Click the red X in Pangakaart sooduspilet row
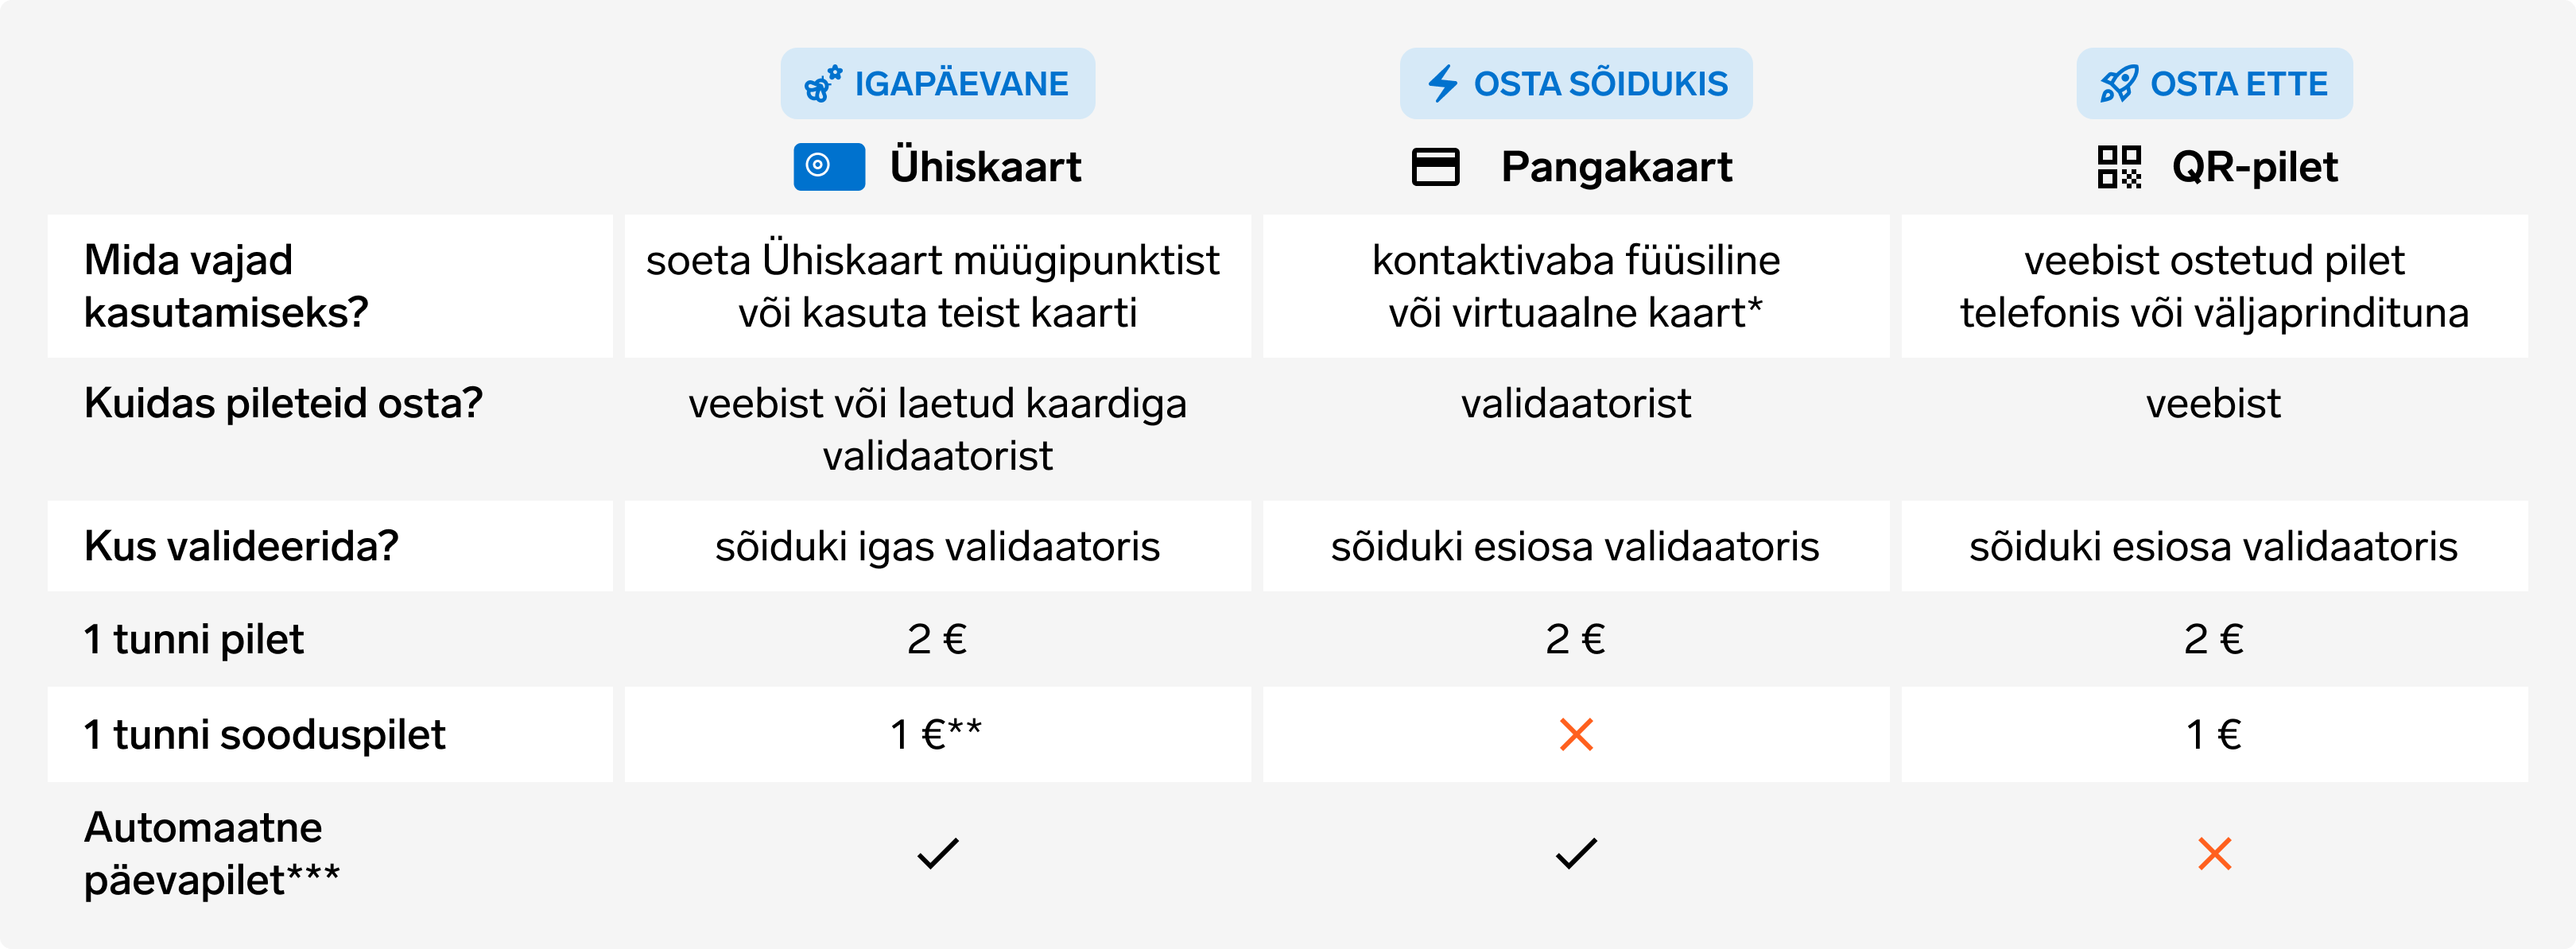Screen dimensions: 2576x949 pyautogui.click(x=1576, y=735)
